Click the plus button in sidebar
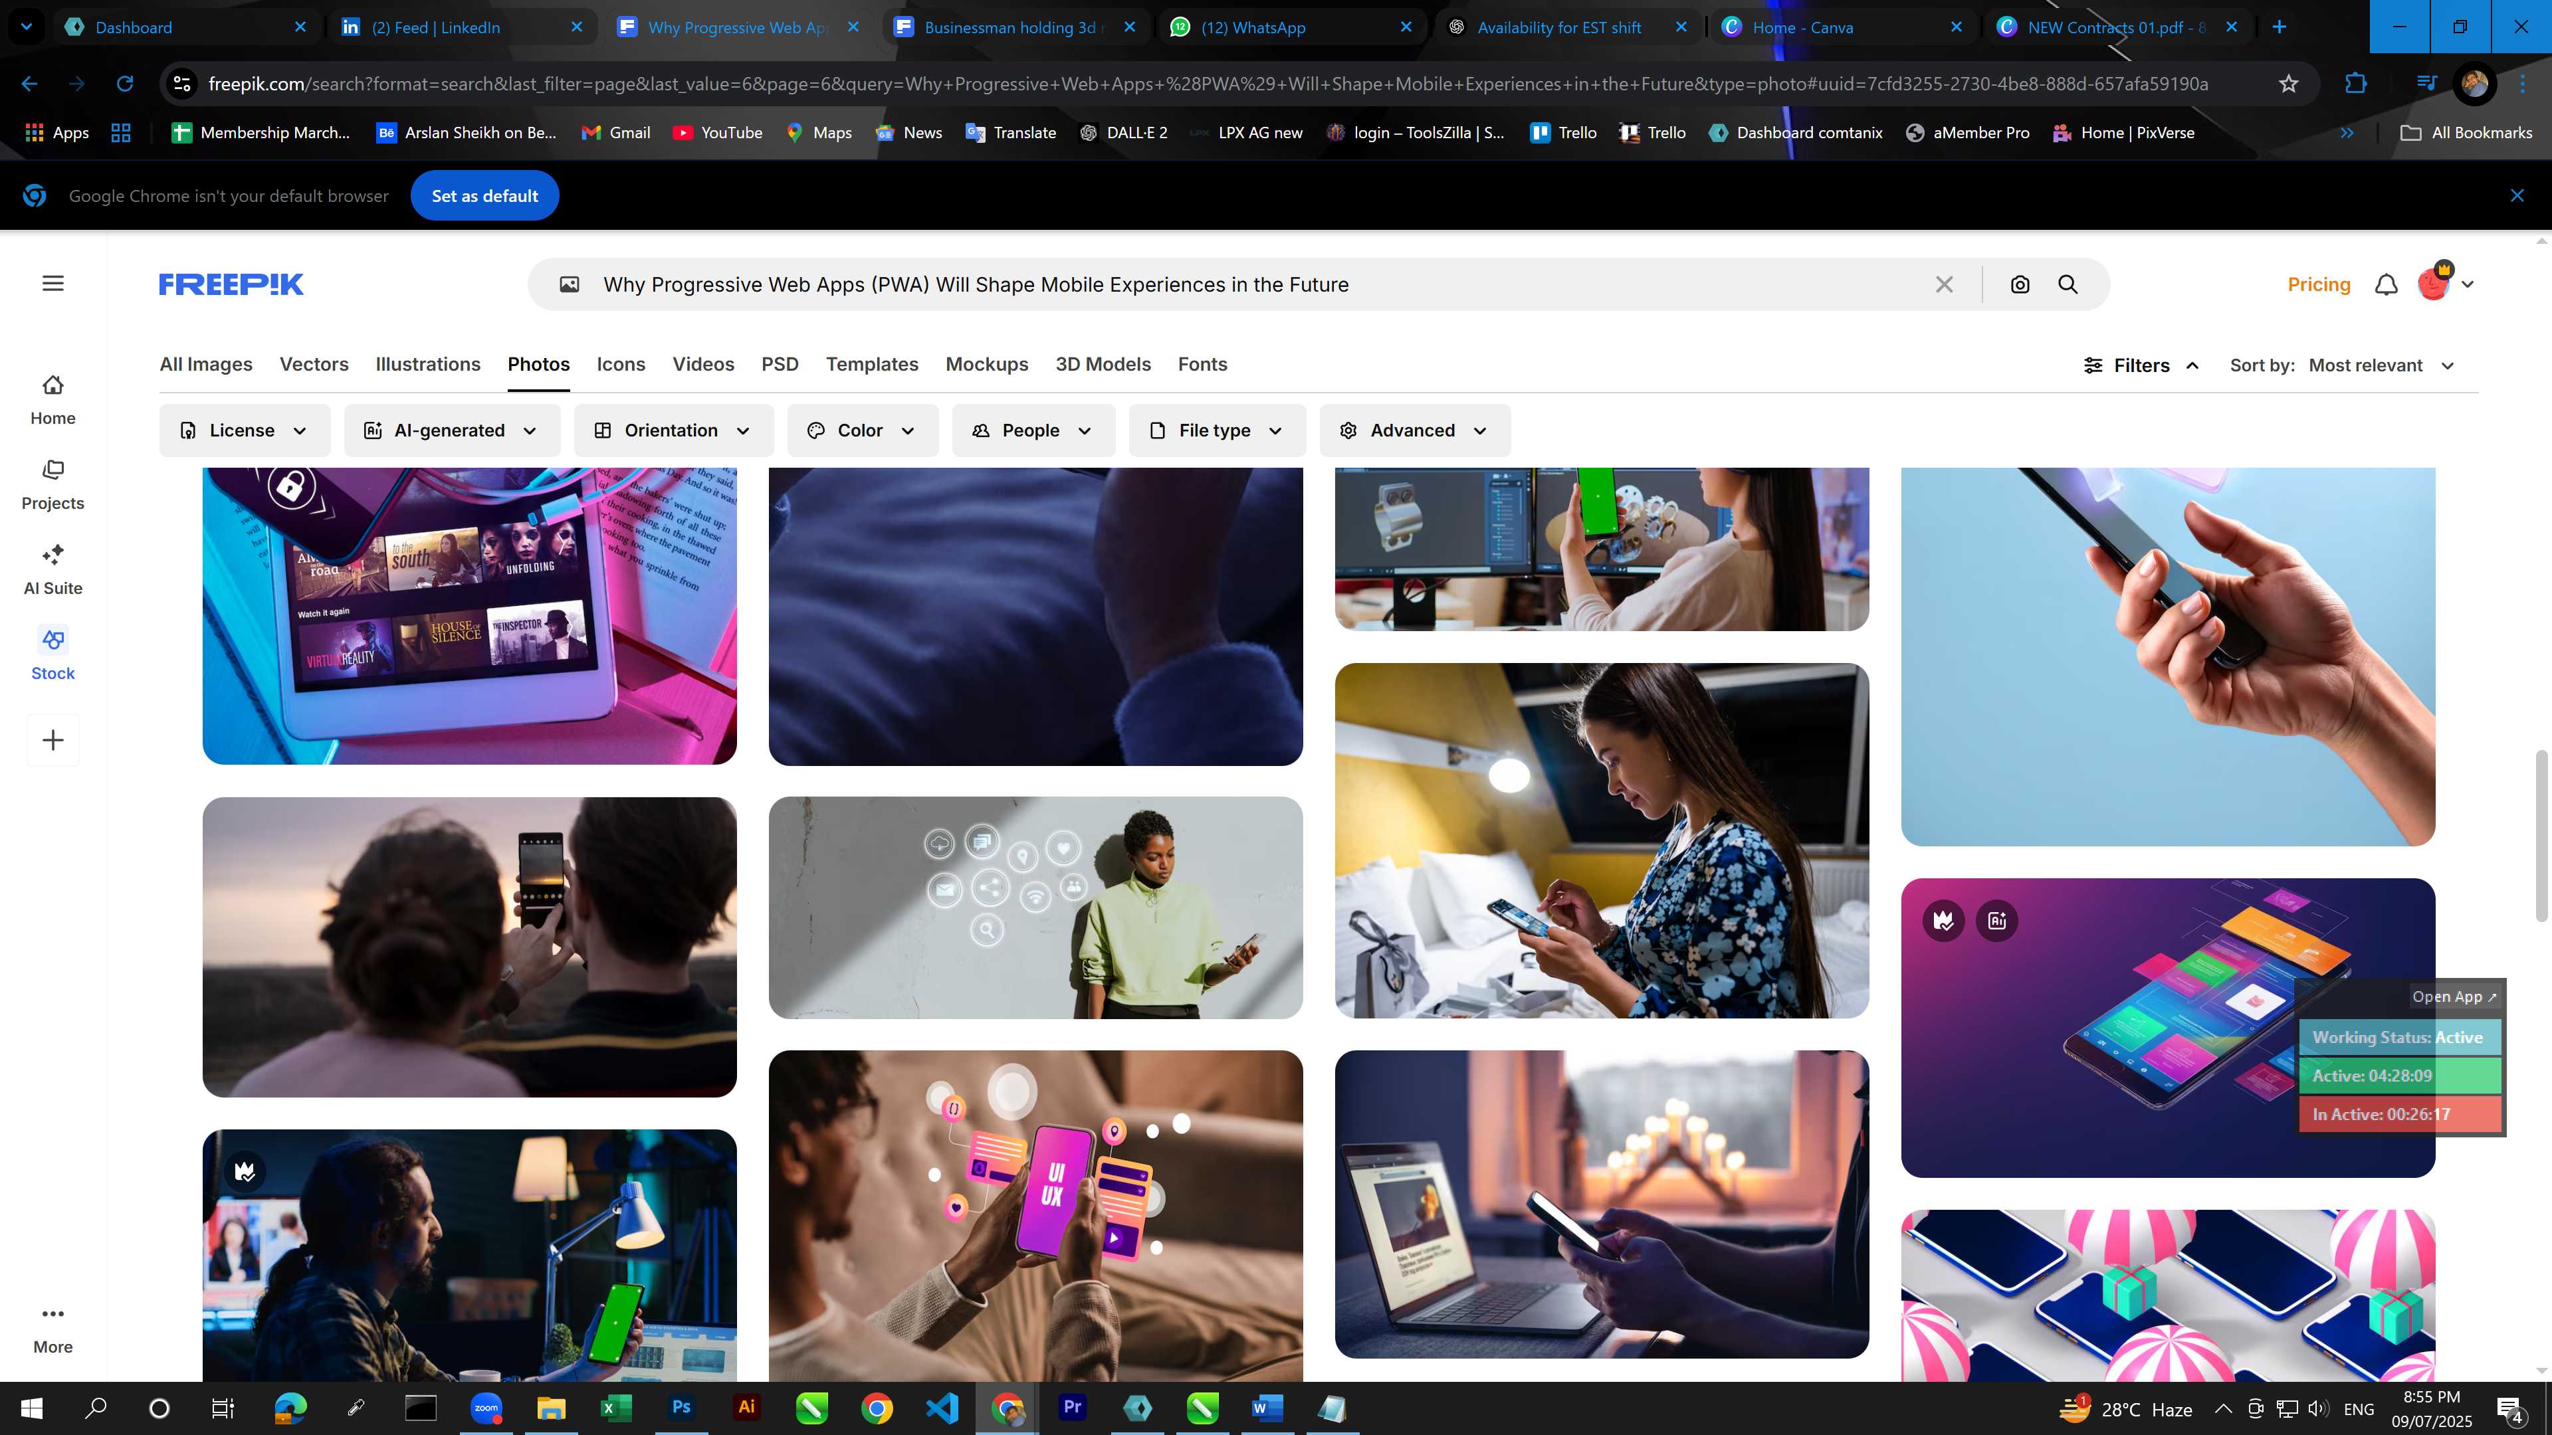The height and width of the screenshot is (1435, 2552). click(x=53, y=740)
